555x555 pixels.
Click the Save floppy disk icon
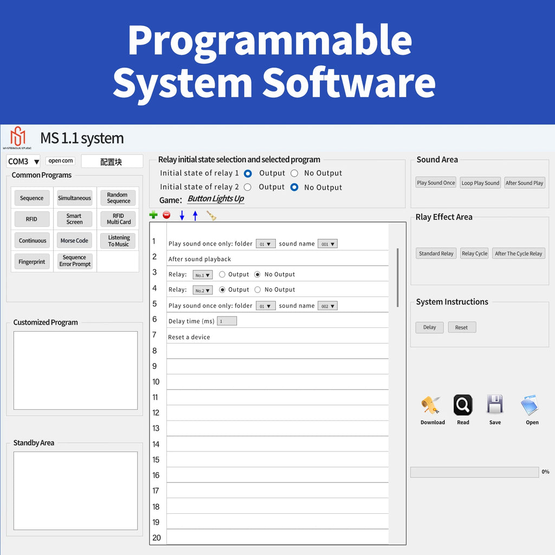[495, 404]
